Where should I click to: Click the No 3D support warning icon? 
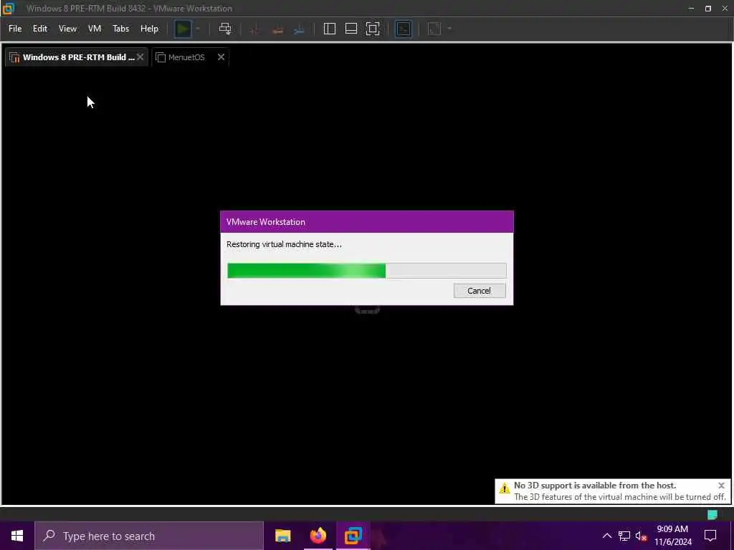505,488
